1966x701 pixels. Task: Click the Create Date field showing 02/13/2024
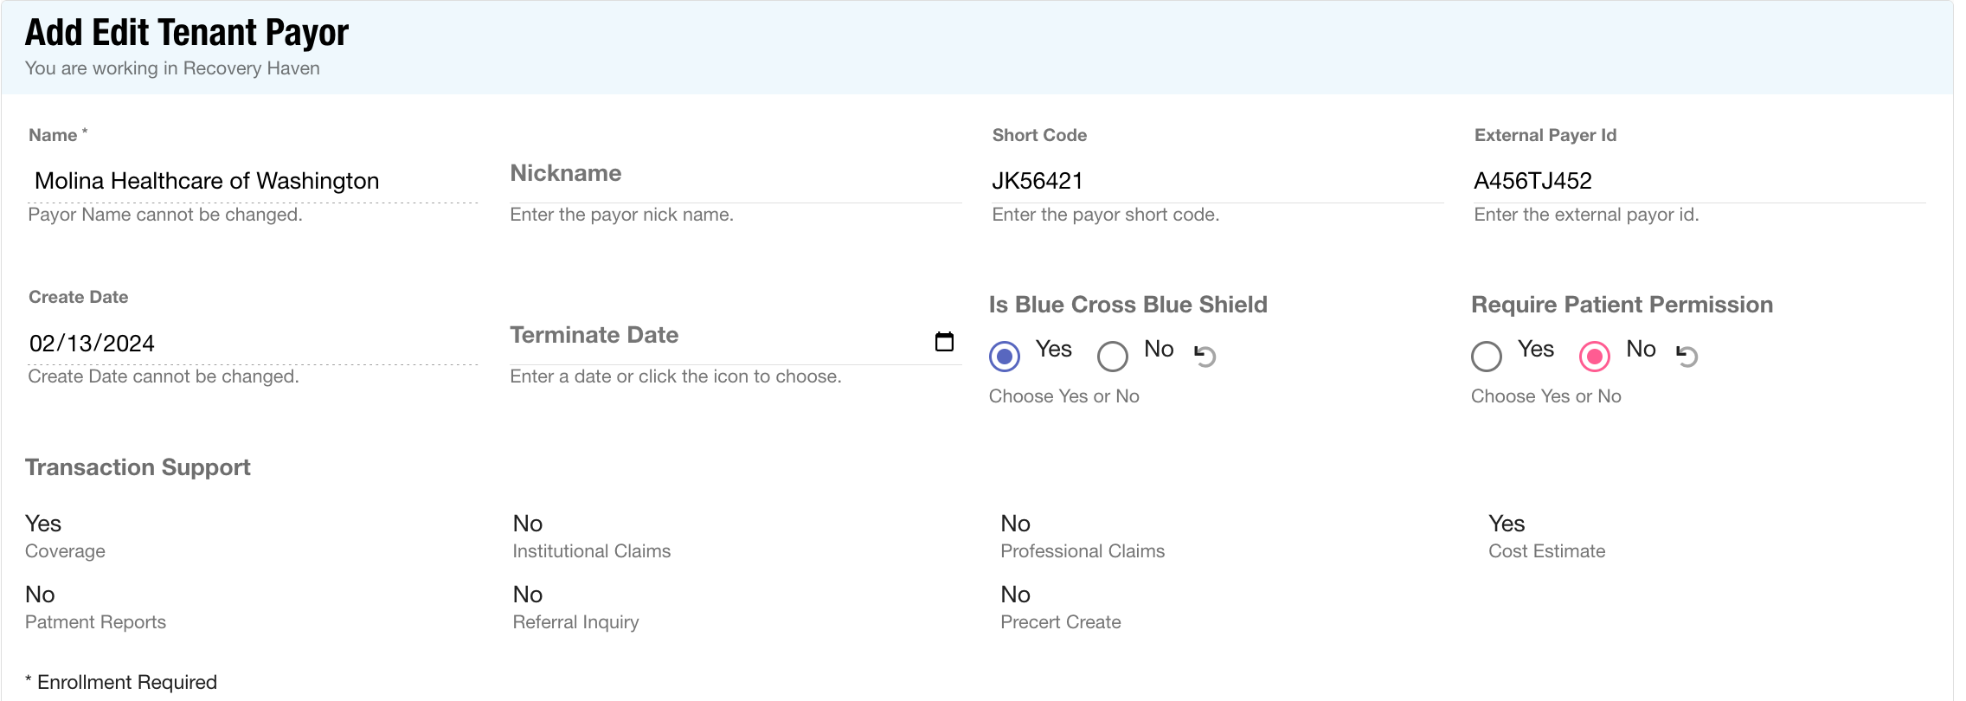tap(251, 344)
